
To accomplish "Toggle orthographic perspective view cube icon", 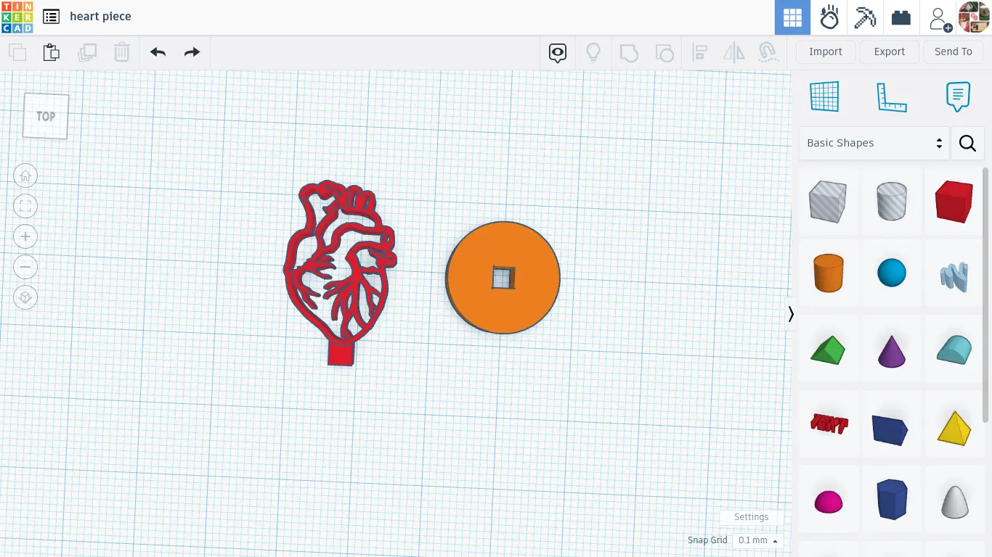I will coord(25,297).
